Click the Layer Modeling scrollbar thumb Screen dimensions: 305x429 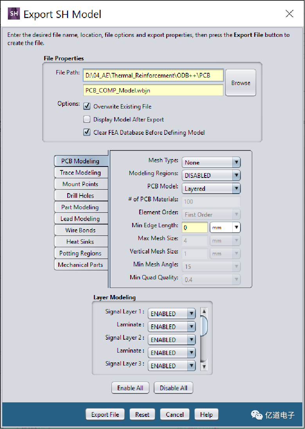(x=204, y=325)
